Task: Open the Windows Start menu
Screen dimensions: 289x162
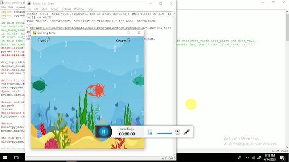Action: click(x=5, y=158)
